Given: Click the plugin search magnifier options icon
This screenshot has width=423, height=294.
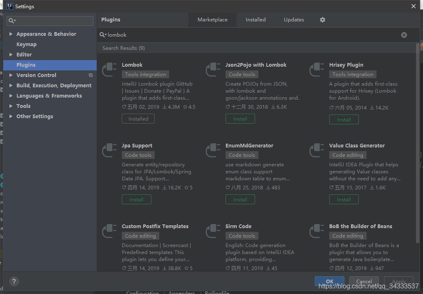Looking at the screenshot, I should tap(103, 35).
